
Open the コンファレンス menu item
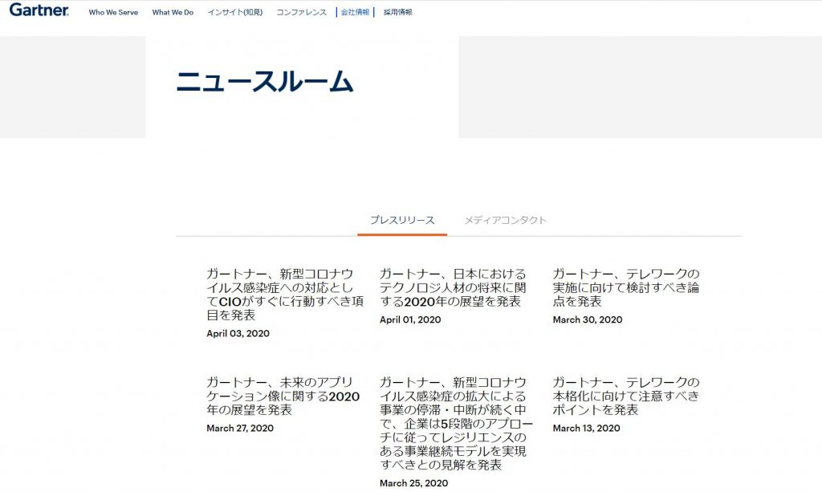point(302,13)
